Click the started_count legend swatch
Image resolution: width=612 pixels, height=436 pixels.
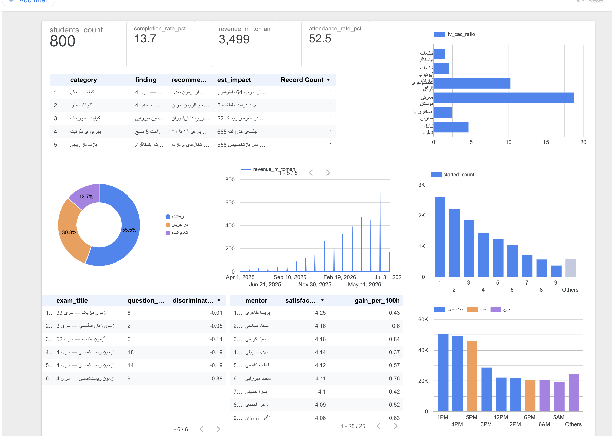point(436,175)
